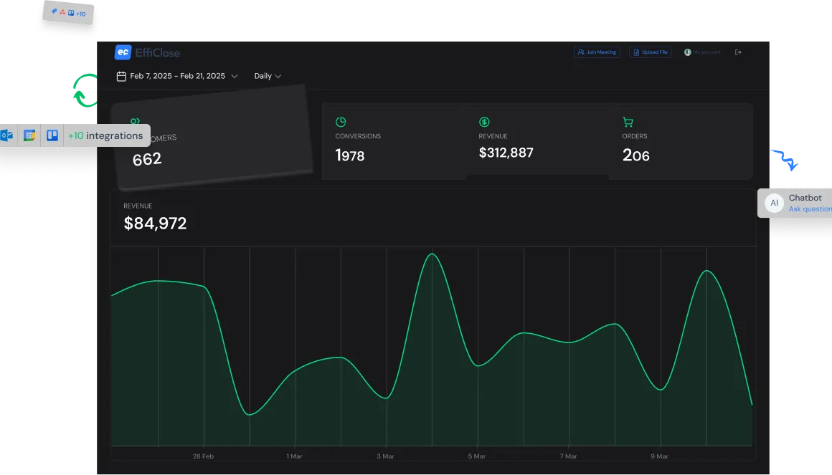Expand the +10 integrations list
The height and width of the screenshot is (475, 832).
106,135
